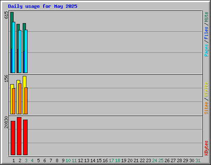Click day 30 on the x-axis

[x=192, y=160]
